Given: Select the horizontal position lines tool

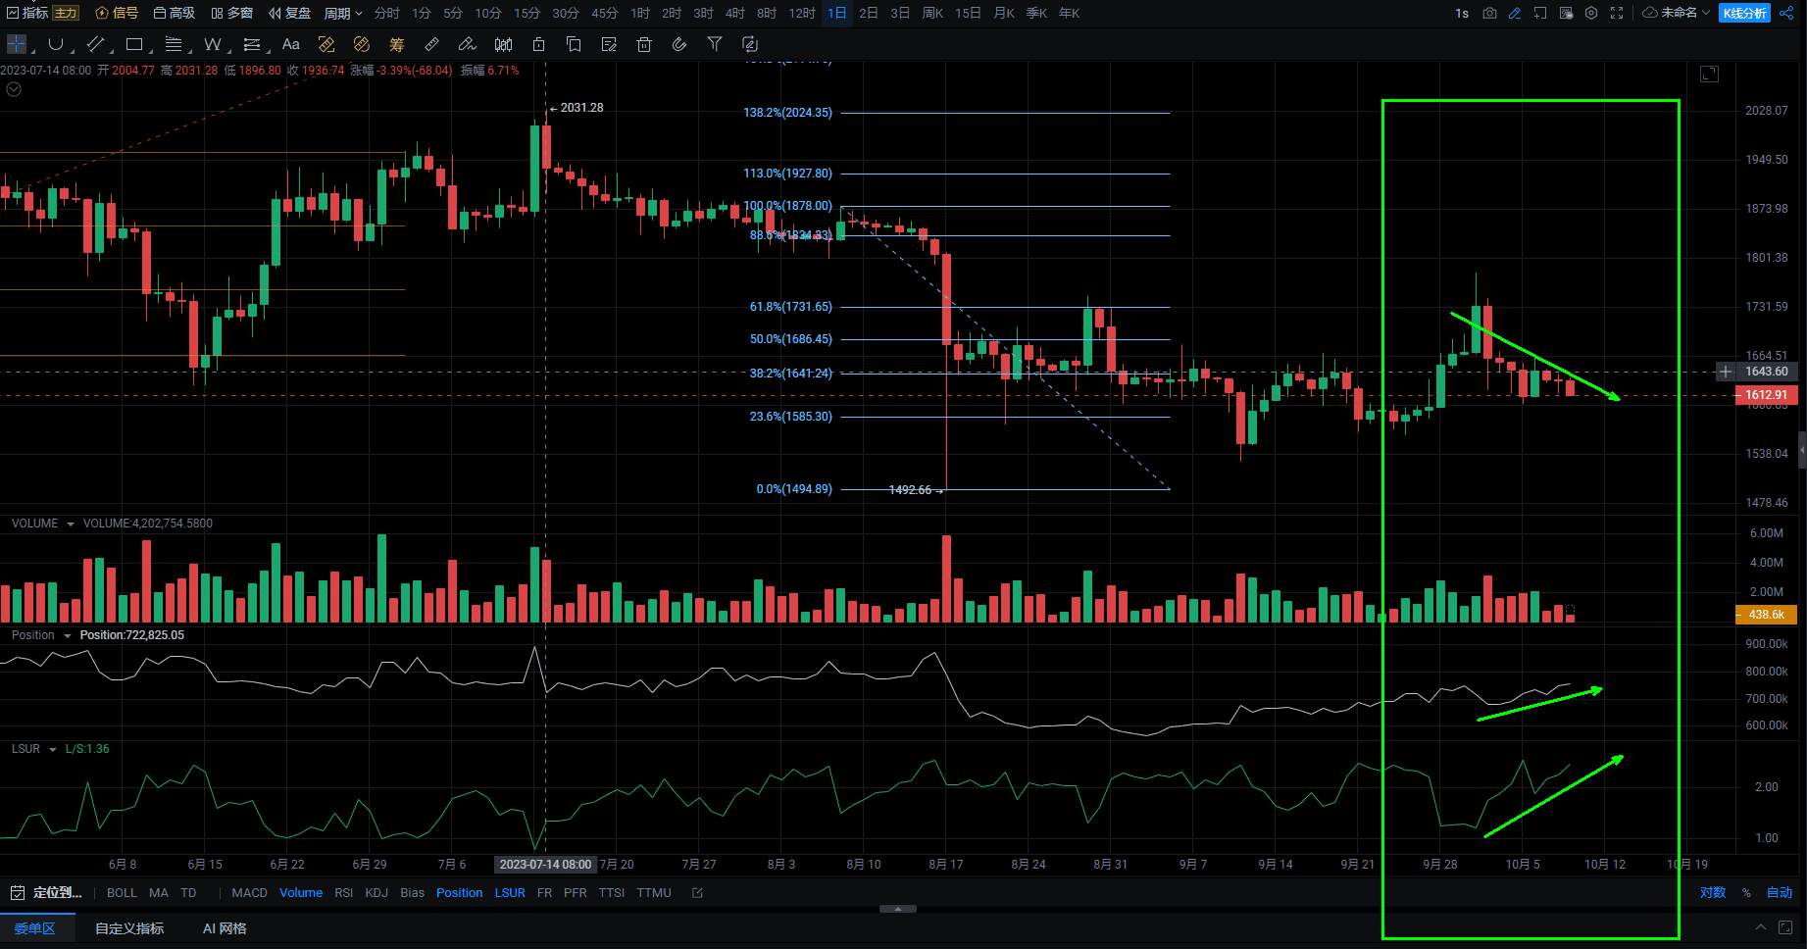Looking at the screenshot, I should 252,44.
